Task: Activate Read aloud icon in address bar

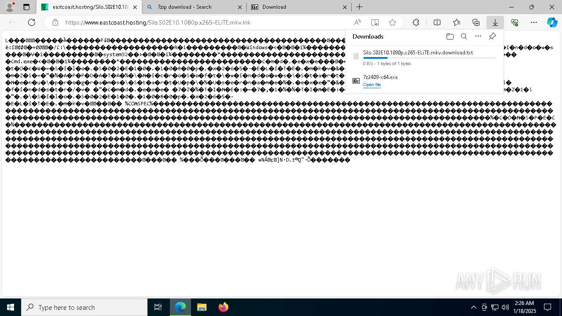Action: click(357, 22)
